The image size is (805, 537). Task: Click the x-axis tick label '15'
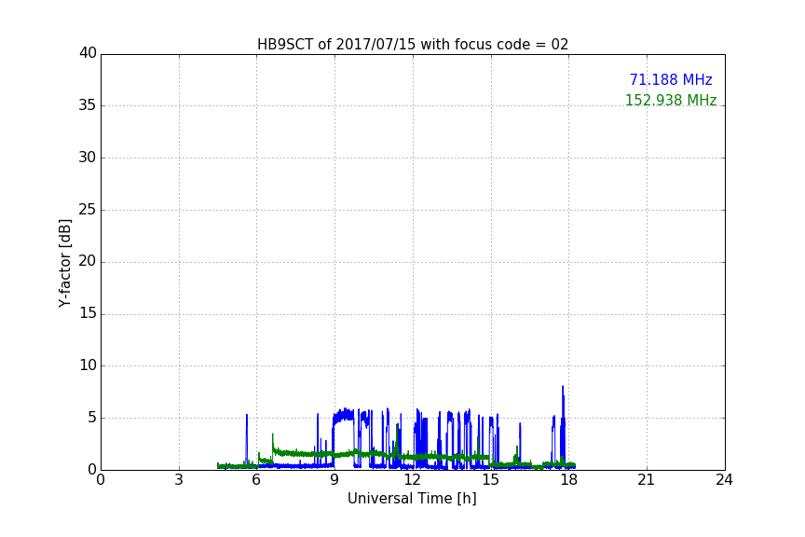point(491,480)
